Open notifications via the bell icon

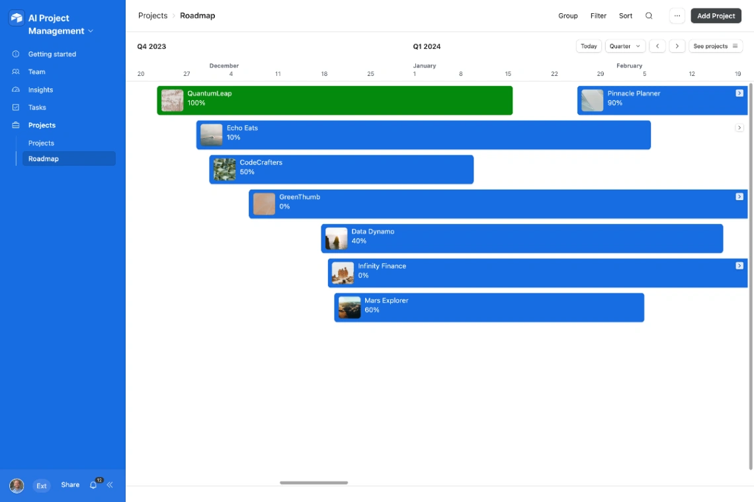click(x=93, y=485)
